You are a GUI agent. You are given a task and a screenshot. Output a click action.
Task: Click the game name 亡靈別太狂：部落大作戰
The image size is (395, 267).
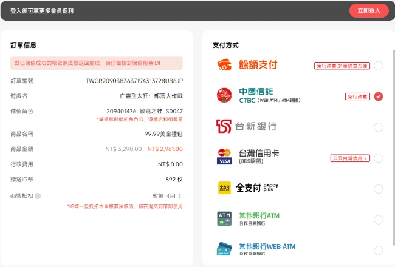pos(151,96)
